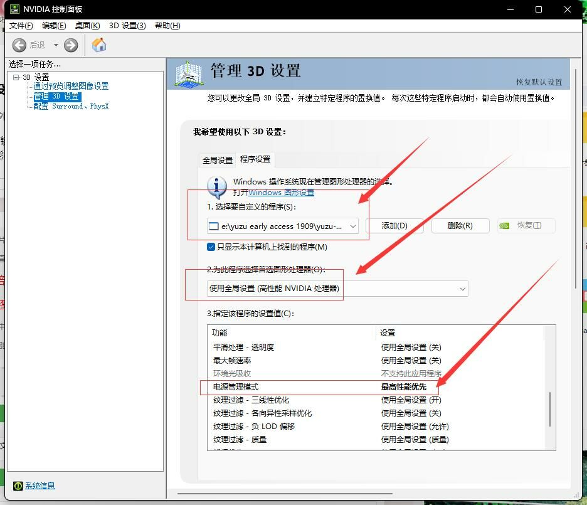Open the preferred graphics processor dropdown
Viewport: 587px width, 505px height.
(x=462, y=289)
